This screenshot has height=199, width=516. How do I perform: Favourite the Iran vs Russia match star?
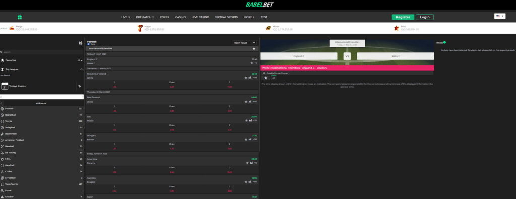[x=246, y=120]
